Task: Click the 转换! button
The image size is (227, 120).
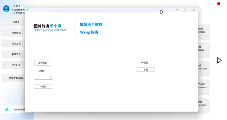Action: 43,87
